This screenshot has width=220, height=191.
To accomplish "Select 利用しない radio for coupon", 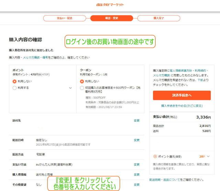I will (82, 81).
